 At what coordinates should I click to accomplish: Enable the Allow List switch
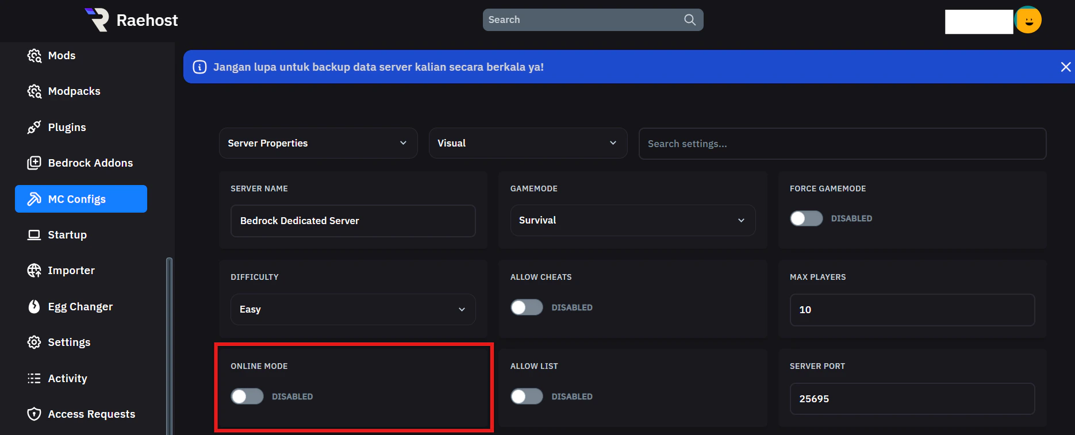point(527,396)
